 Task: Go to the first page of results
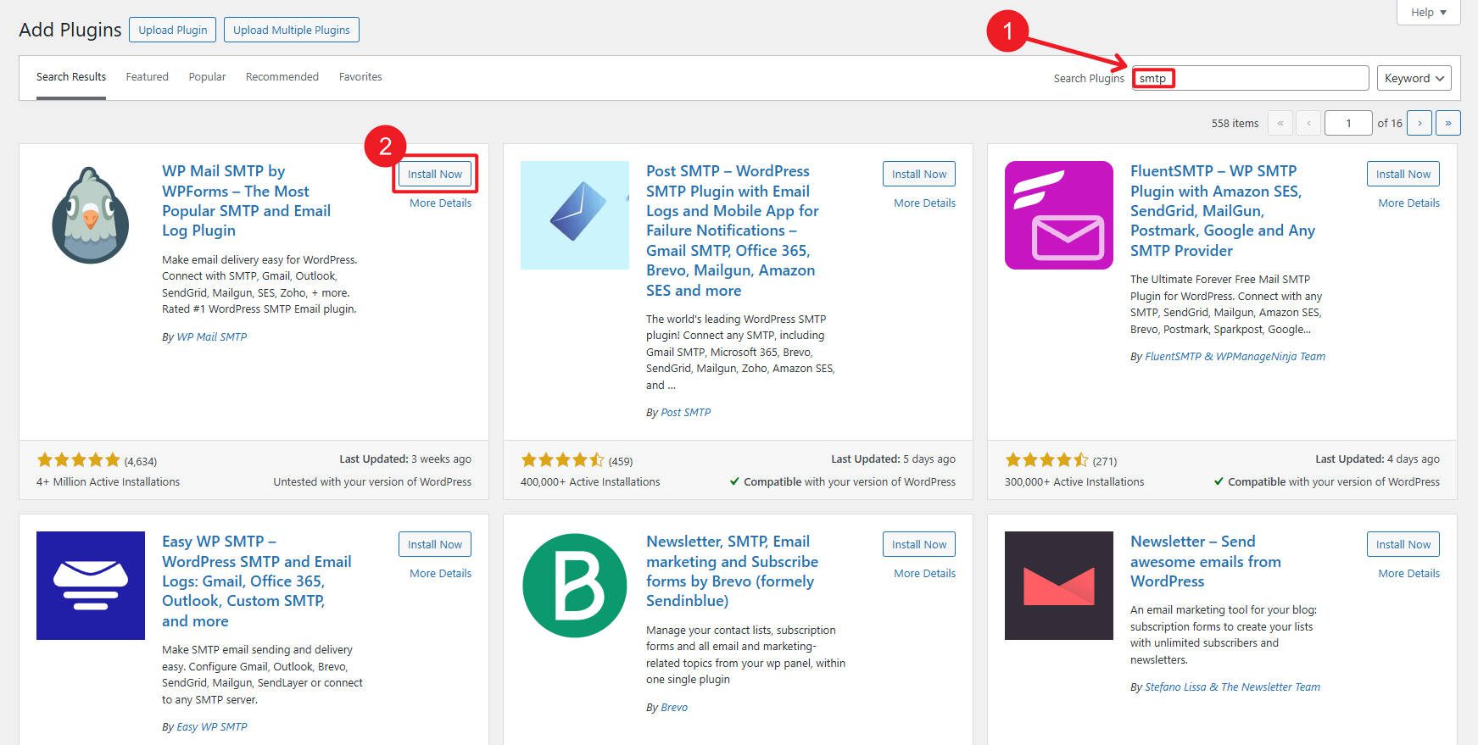(1280, 123)
